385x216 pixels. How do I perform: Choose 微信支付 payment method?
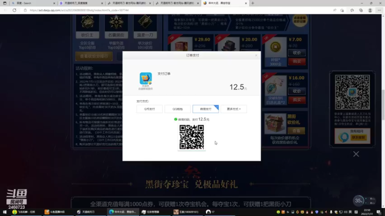pos(205,109)
